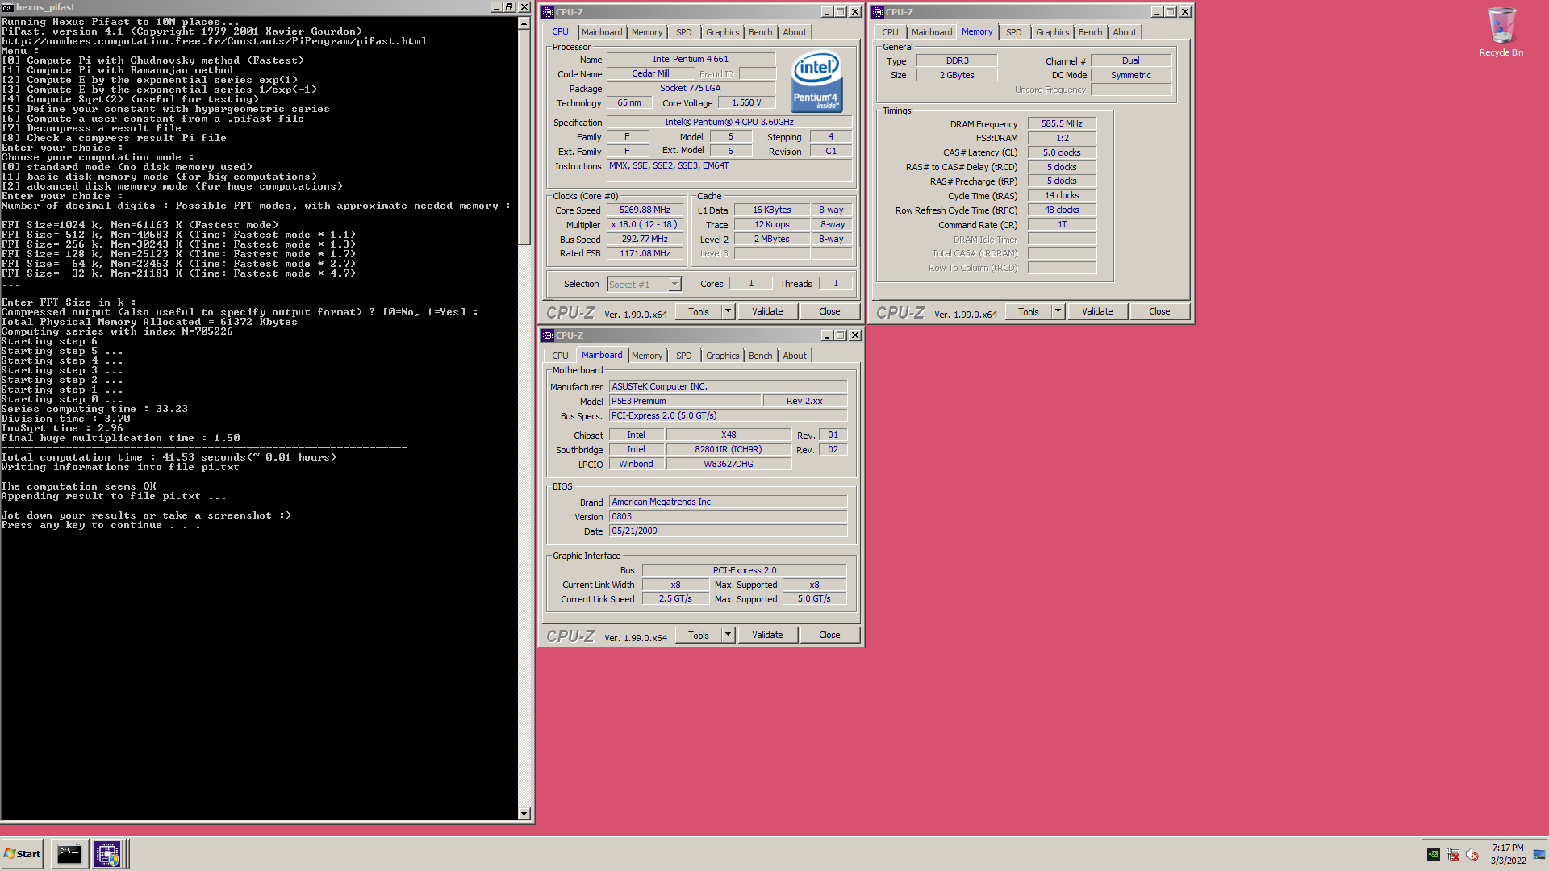Click the network tray icon
The image size is (1549, 871).
(x=1453, y=854)
